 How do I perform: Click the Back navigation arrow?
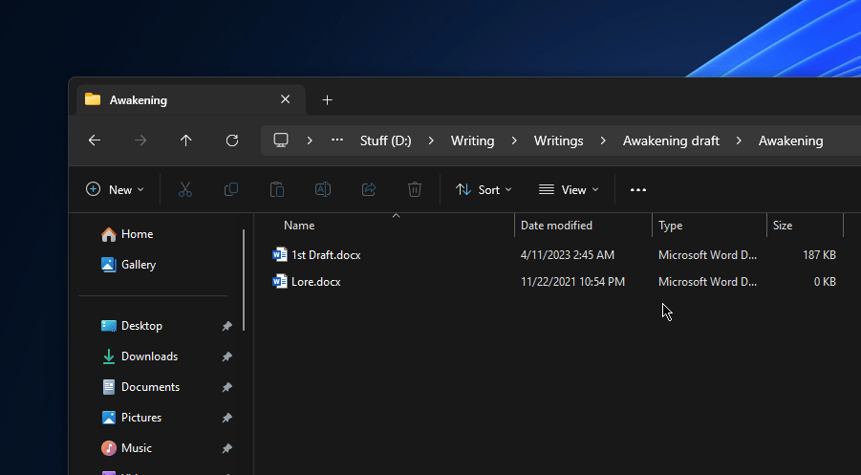pos(95,140)
